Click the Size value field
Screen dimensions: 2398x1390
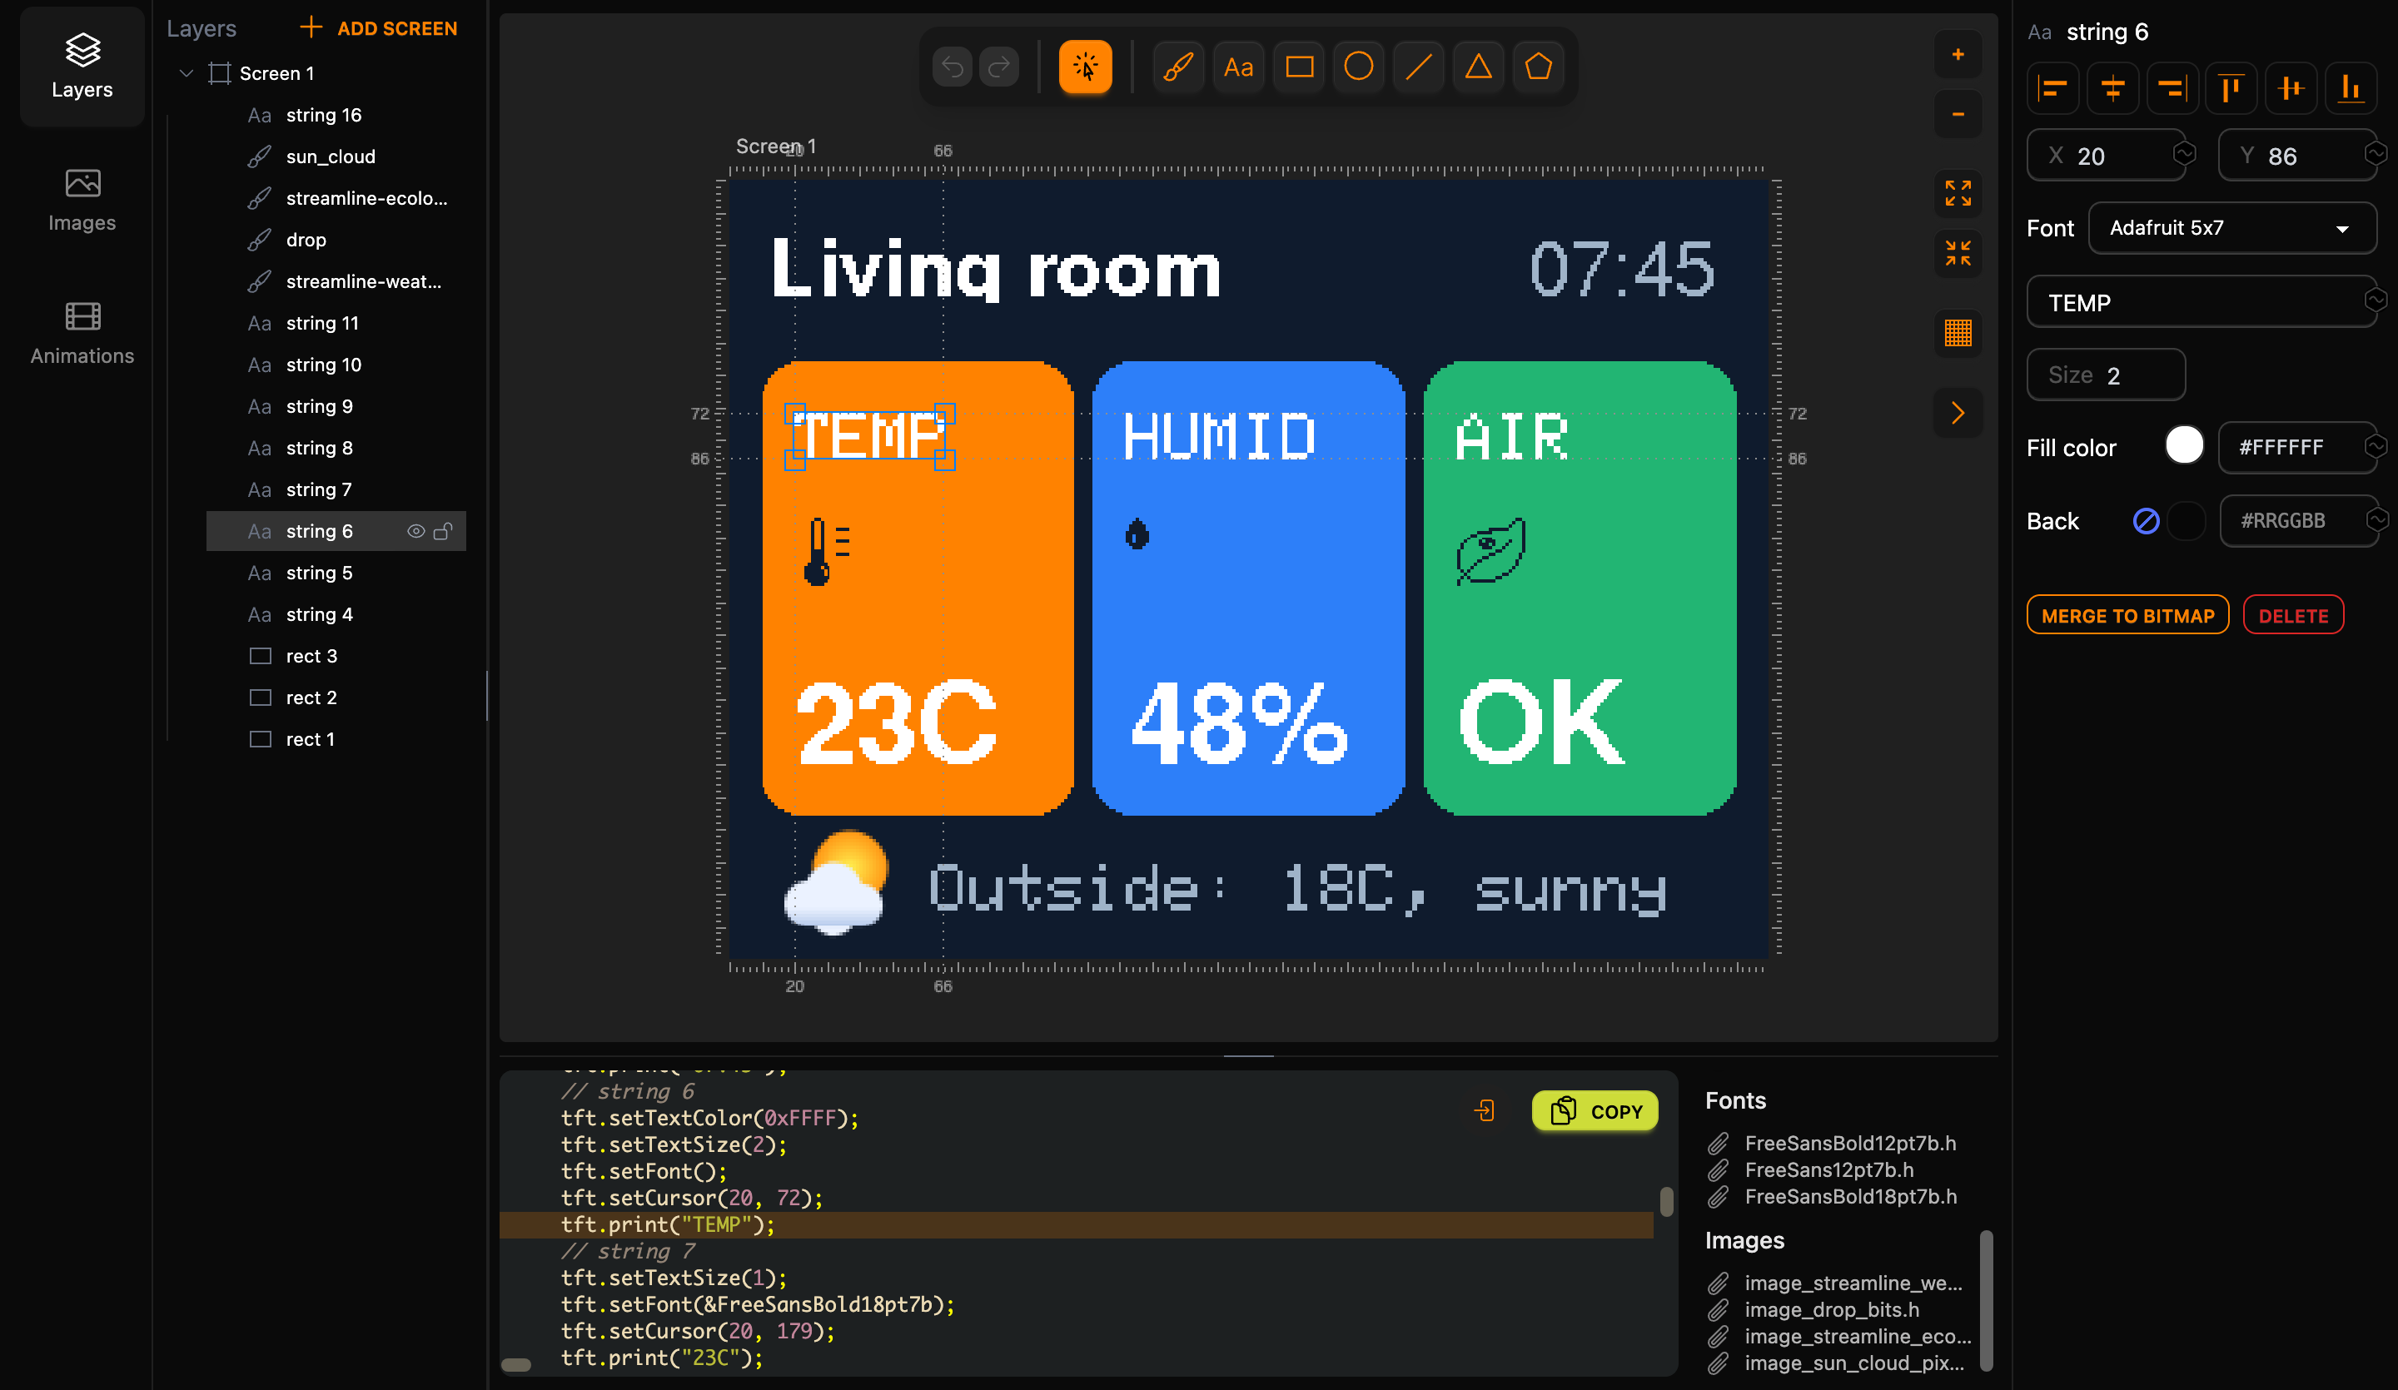(x=2106, y=375)
